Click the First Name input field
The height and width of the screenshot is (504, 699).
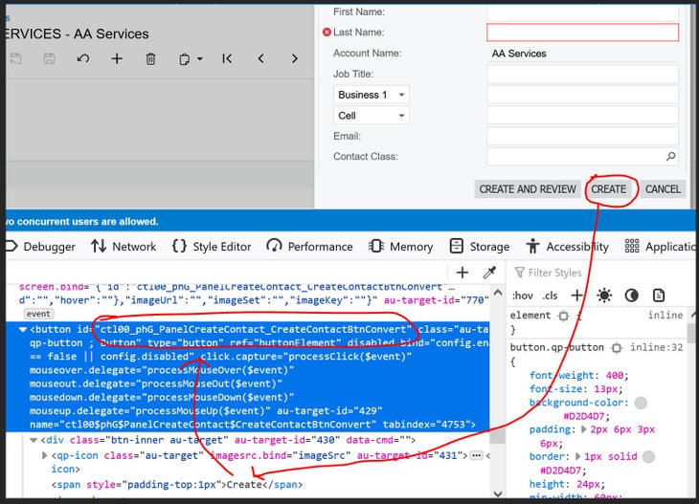pos(582,12)
